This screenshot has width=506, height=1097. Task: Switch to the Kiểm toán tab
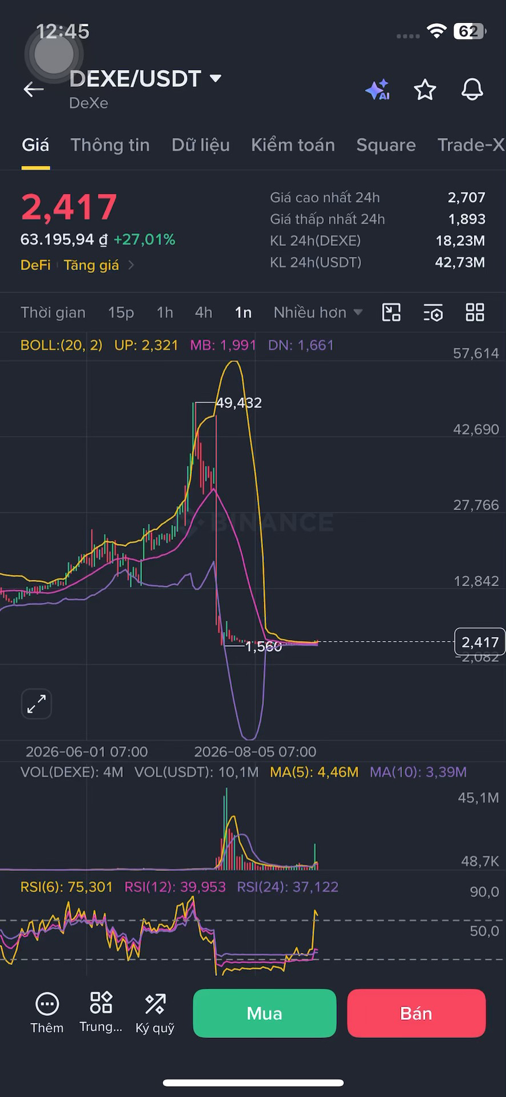click(293, 145)
